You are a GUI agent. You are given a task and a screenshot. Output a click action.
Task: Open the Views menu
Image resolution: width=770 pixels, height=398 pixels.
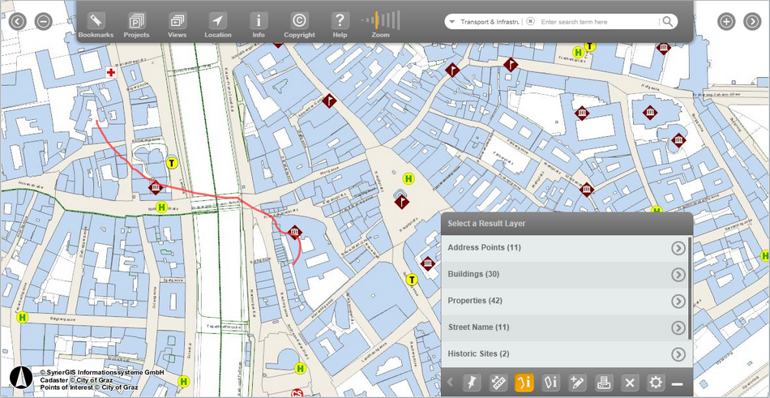pyautogui.click(x=177, y=25)
